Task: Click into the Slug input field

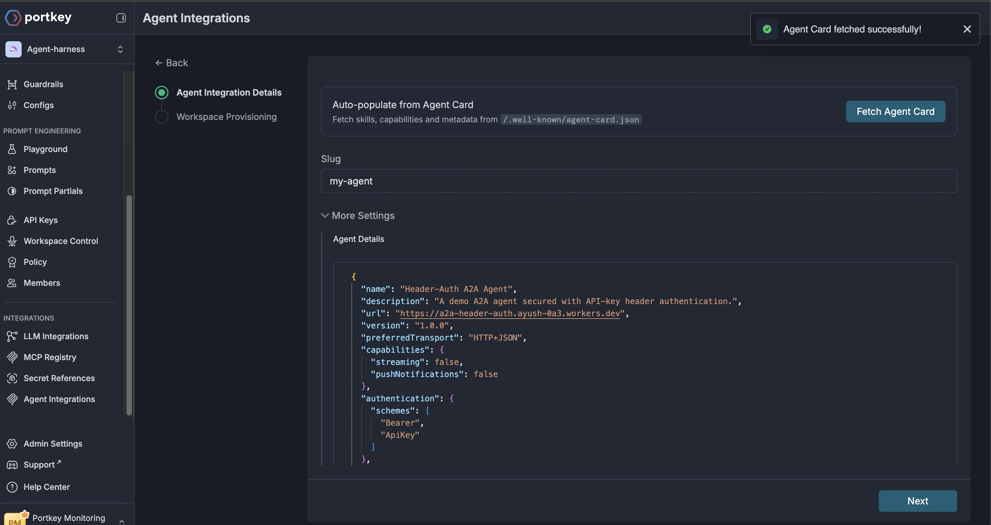Action: tap(638, 181)
